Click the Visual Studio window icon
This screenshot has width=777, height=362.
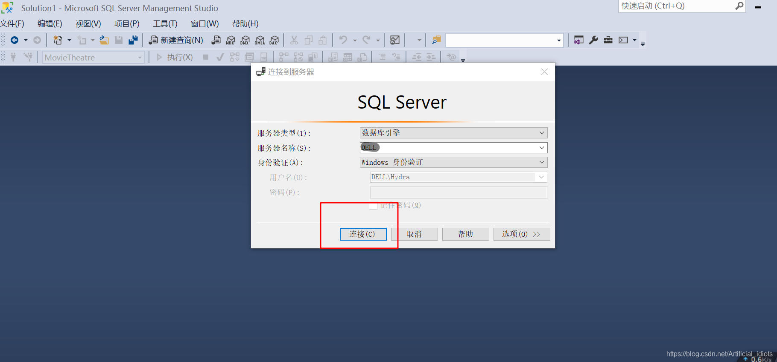(578, 40)
